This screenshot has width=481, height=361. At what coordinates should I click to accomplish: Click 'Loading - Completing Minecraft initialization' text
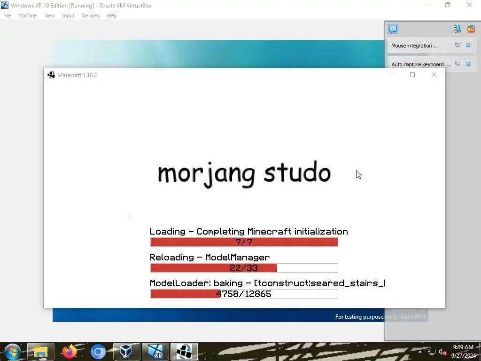tap(249, 231)
